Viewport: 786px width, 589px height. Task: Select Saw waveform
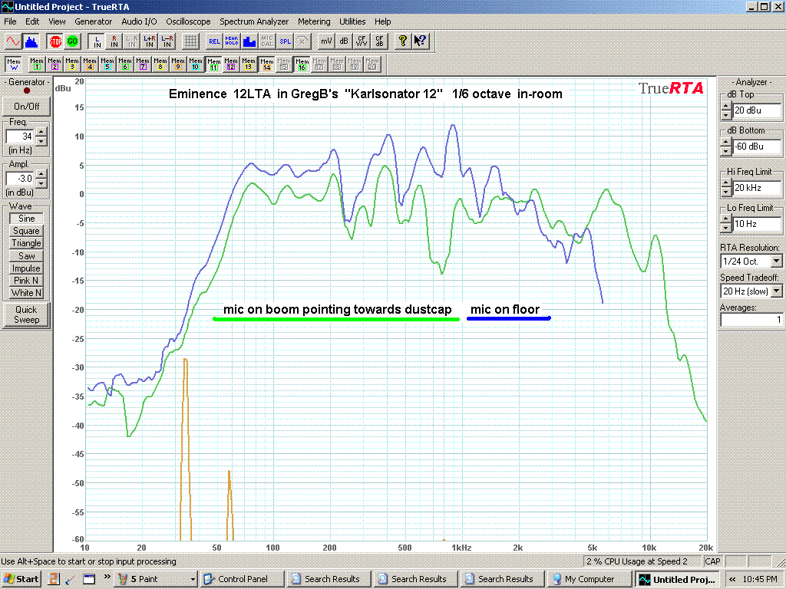(27, 256)
